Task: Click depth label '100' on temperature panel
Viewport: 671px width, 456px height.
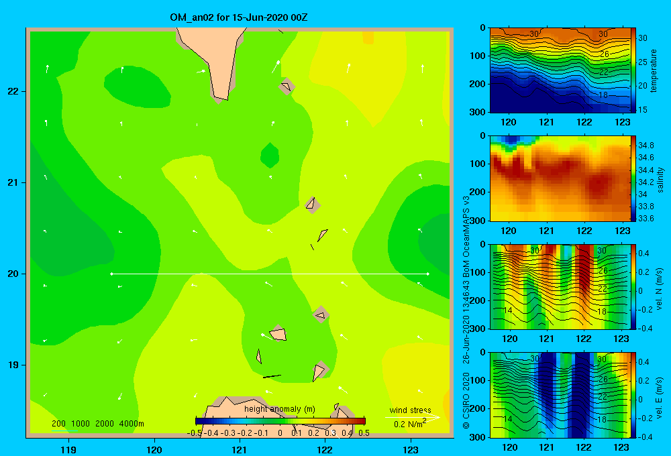Action: click(478, 56)
